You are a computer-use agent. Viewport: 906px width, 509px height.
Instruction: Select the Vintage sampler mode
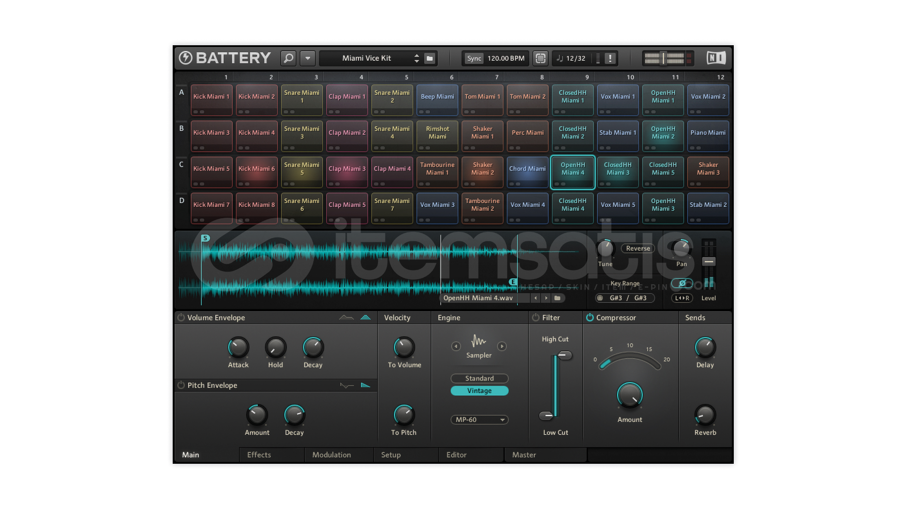point(479,391)
